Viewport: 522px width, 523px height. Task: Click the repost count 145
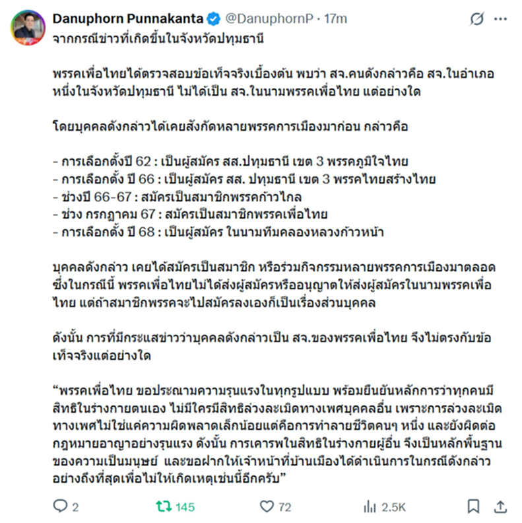(185, 507)
